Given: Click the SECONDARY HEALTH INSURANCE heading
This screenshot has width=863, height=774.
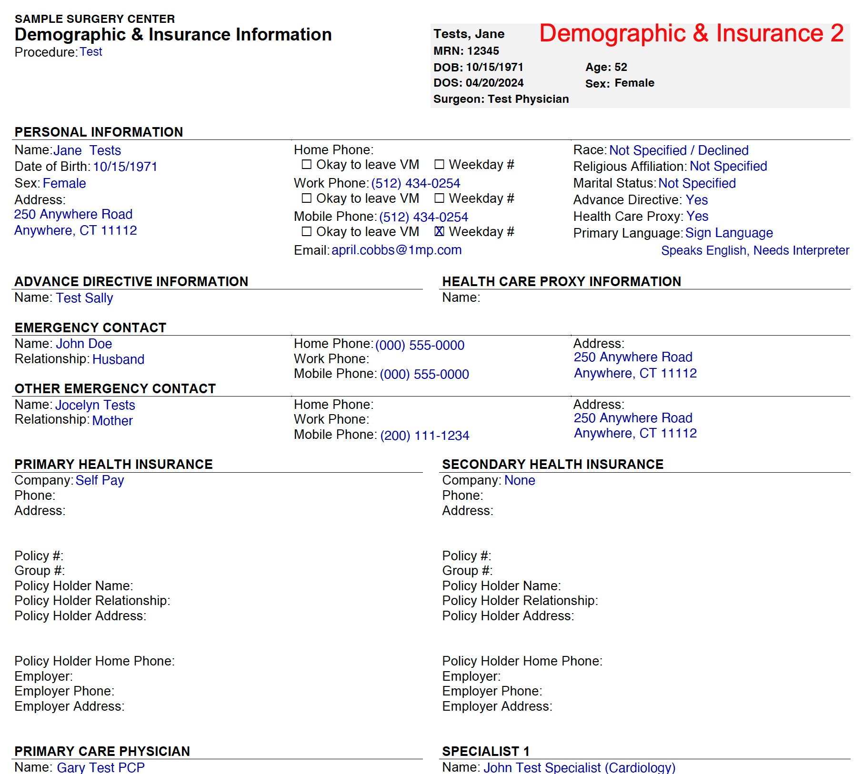Looking at the screenshot, I should 553,464.
